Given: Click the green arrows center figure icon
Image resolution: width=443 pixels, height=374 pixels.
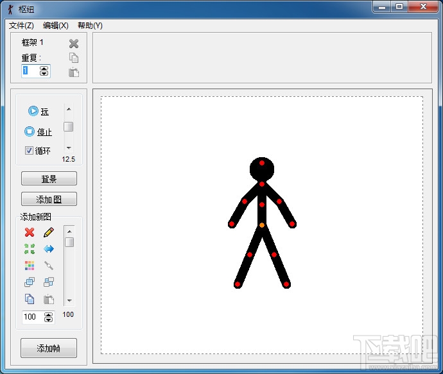Looking at the screenshot, I should pyautogui.click(x=30, y=249).
